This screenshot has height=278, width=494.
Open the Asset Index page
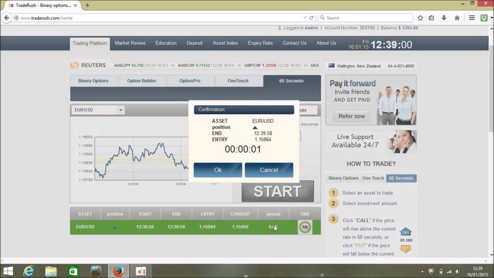225,43
